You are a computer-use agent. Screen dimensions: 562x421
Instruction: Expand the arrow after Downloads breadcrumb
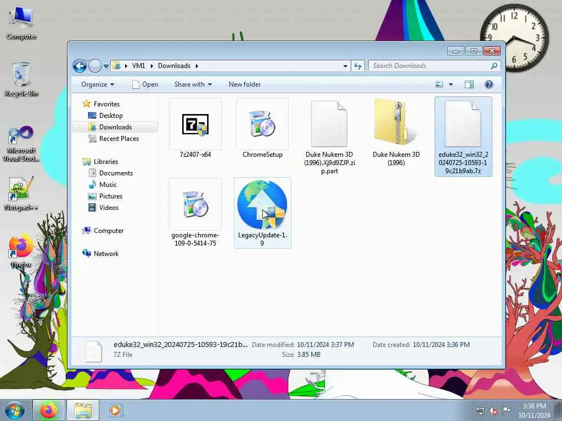(x=197, y=66)
